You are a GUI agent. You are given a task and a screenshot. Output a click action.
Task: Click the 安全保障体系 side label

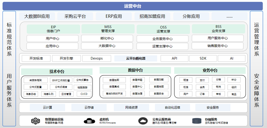tap(256, 90)
